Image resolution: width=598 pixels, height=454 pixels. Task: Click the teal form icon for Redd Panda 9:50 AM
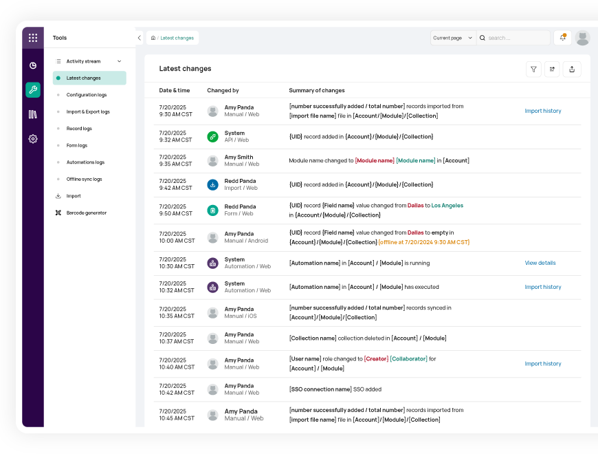[213, 210]
